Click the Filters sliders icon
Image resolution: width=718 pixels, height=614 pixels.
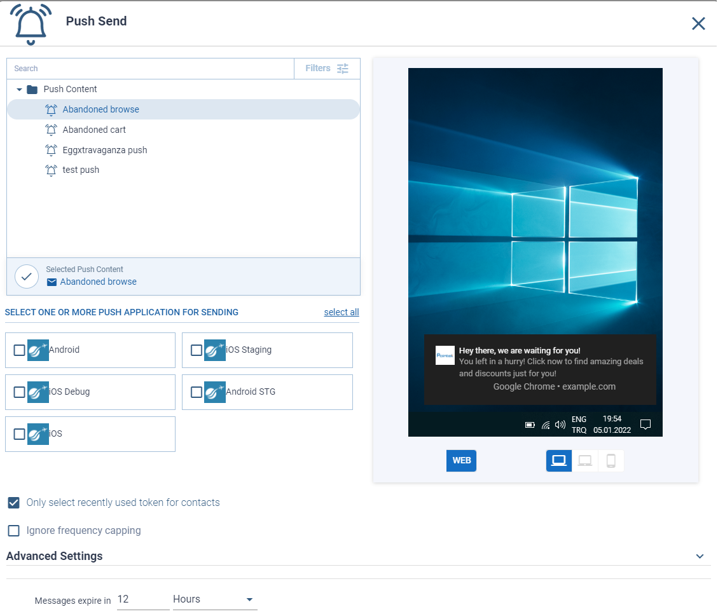[x=343, y=69]
